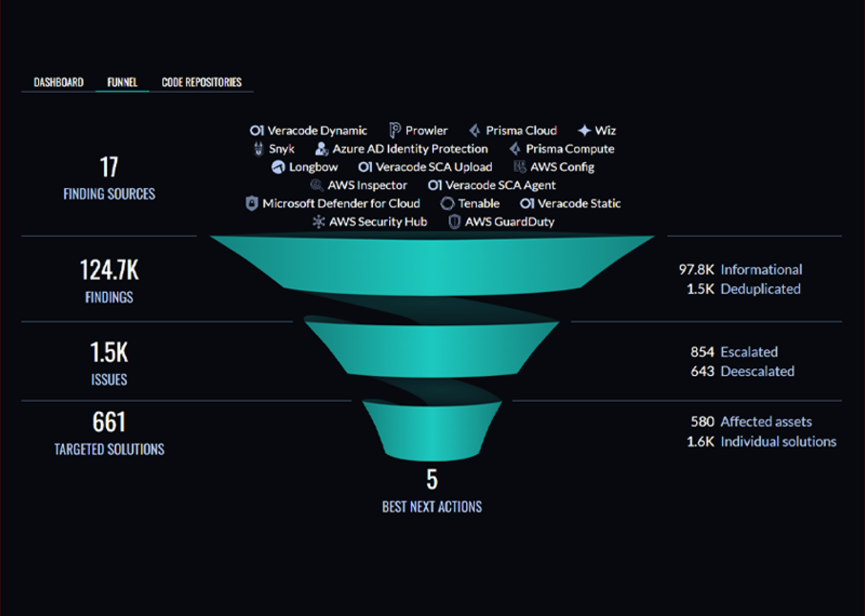This screenshot has width=865, height=616.
Task: Select the Wiz source label
Action: [605, 130]
